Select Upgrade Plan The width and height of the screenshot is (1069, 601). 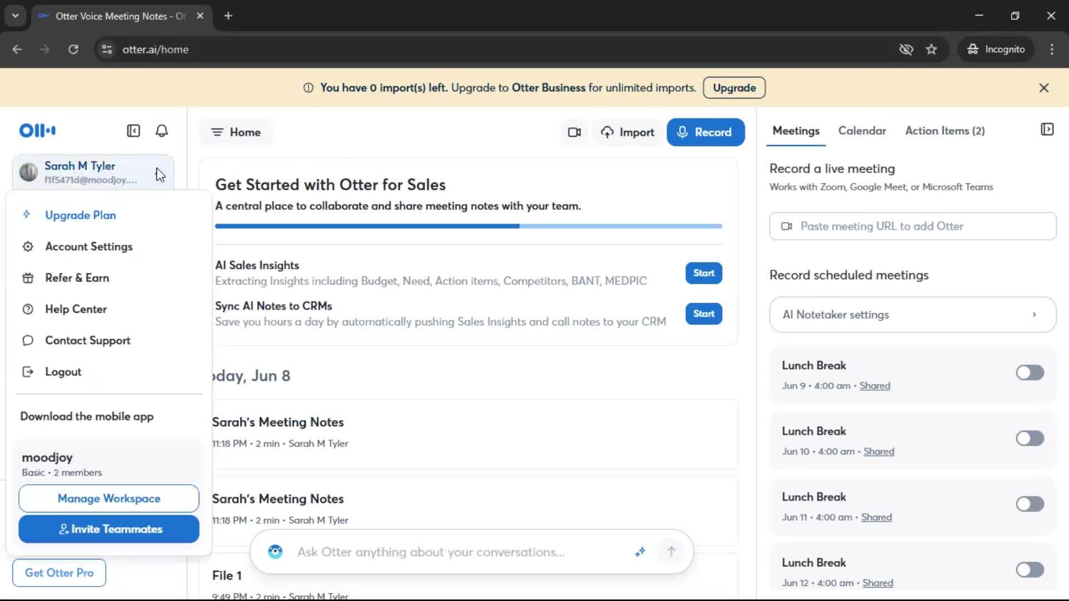[80, 215]
